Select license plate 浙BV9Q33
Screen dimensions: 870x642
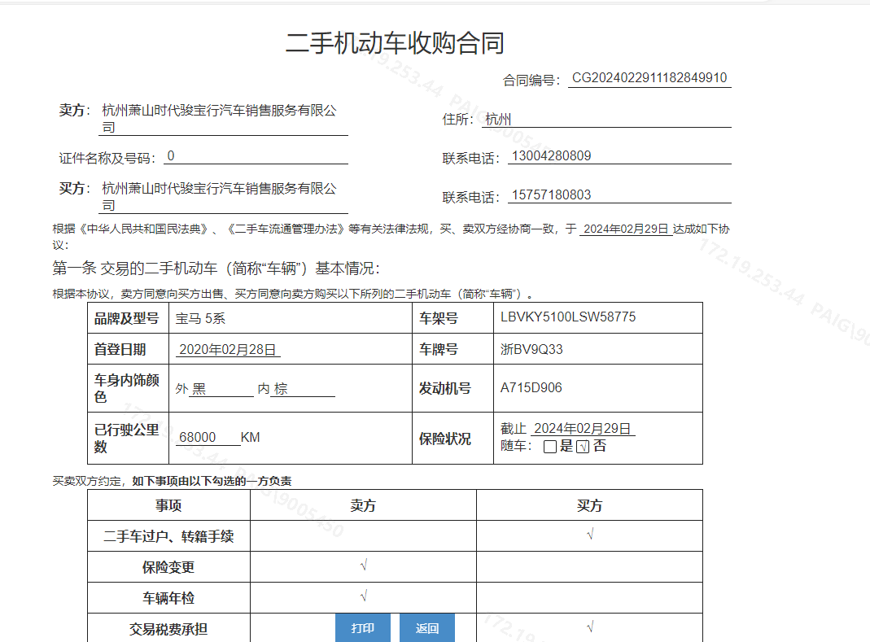point(531,349)
